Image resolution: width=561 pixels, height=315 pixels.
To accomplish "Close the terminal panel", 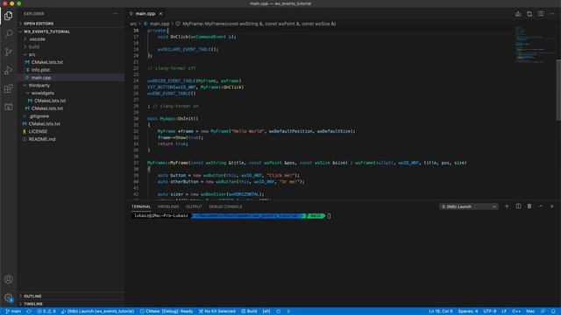I will click(x=551, y=206).
